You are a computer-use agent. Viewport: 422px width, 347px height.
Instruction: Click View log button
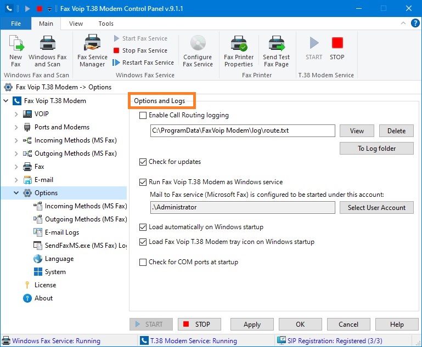point(357,131)
